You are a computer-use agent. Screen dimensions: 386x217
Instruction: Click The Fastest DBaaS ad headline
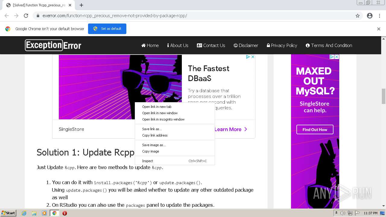(209, 74)
